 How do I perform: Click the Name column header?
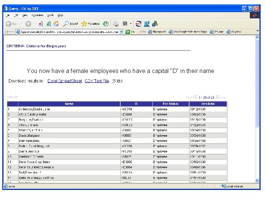pyautogui.click(x=69, y=104)
